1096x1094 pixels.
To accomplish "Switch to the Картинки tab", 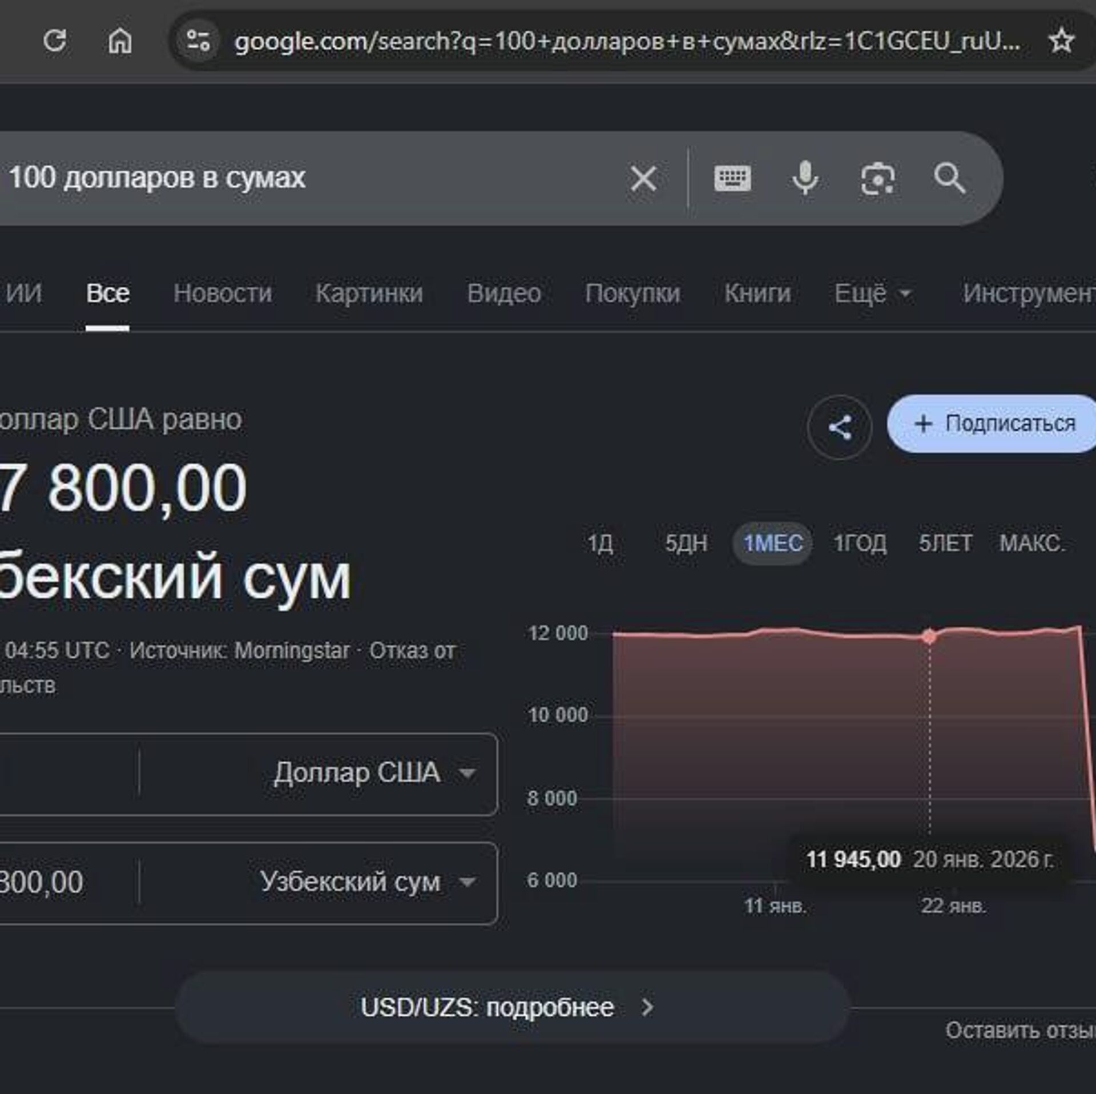I will point(369,293).
